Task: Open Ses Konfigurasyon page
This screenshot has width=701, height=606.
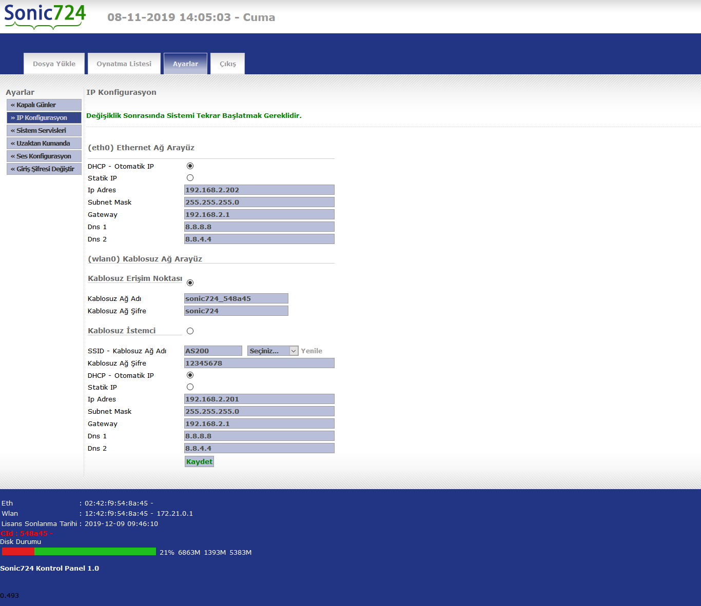Action: [x=44, y=156]
